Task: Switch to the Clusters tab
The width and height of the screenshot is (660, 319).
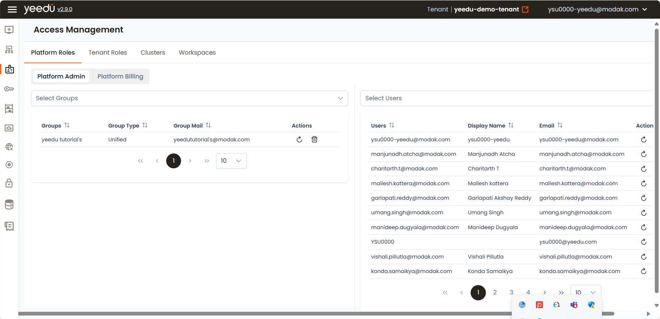Action: (153, 53)
